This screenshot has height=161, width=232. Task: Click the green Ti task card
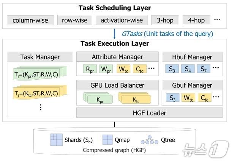point(37,74)
